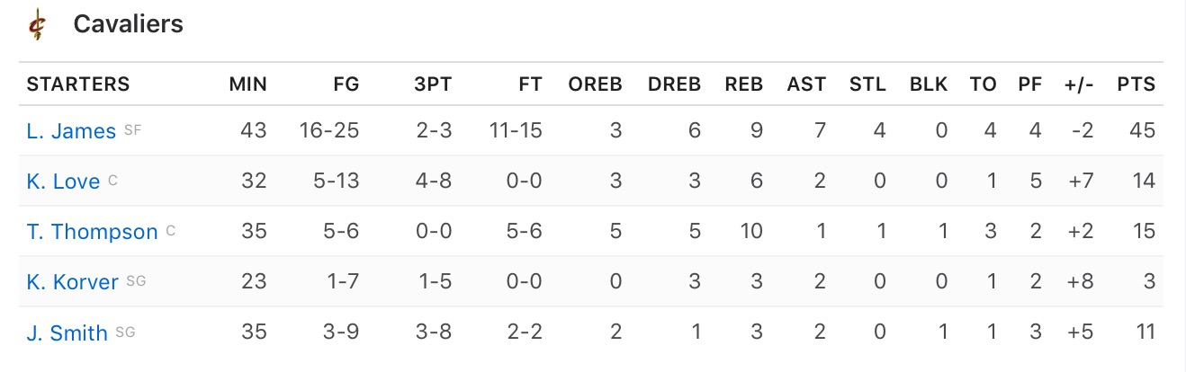View K. Korver player profile
1186x372 pixels.
73,282
